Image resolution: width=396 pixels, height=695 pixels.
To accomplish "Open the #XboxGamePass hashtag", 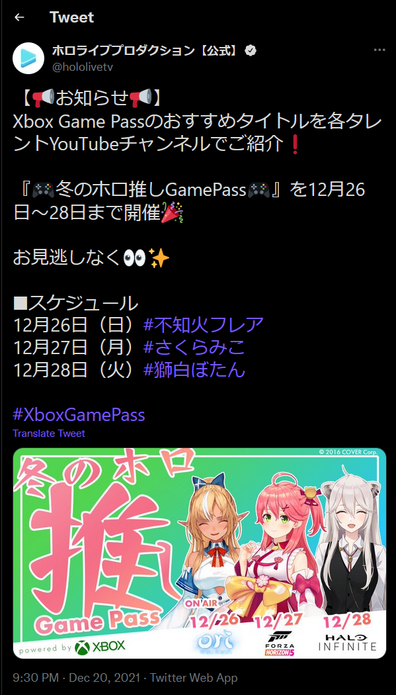I will click(x=79, y=415).
